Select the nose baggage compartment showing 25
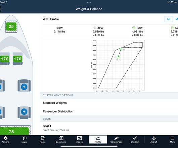Image resolution: width=178 pixels, height=148 pixels. click(11, 27)
